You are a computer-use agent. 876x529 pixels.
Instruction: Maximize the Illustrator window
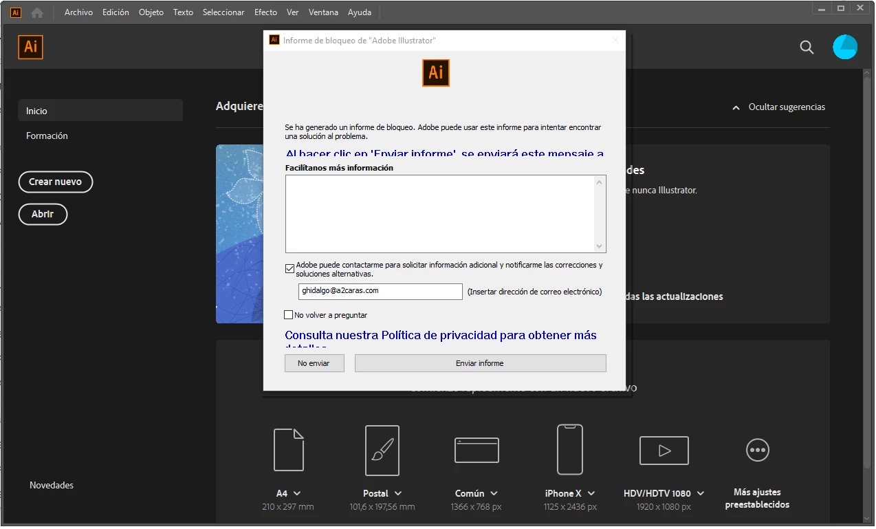840,8
